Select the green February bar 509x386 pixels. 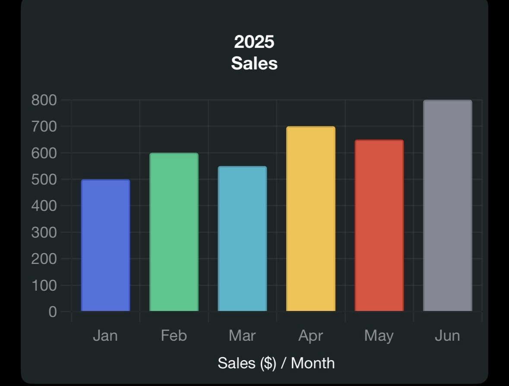[x=174, y=232]
